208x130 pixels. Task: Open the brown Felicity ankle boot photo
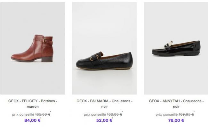pyautogui.click(x=33, y=48)
